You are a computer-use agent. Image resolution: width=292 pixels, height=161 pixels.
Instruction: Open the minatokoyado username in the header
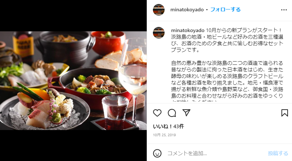coord(187,10)
